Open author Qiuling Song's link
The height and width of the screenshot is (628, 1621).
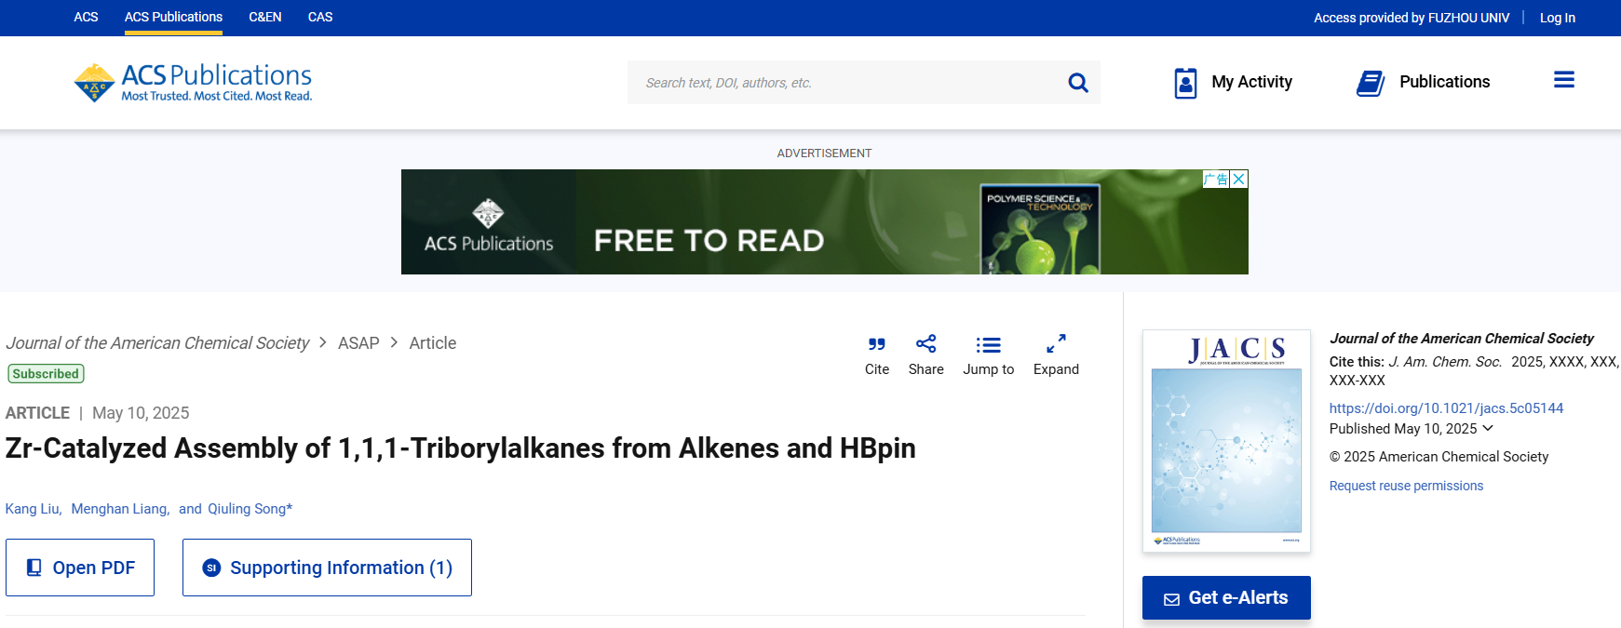(247, 509)
